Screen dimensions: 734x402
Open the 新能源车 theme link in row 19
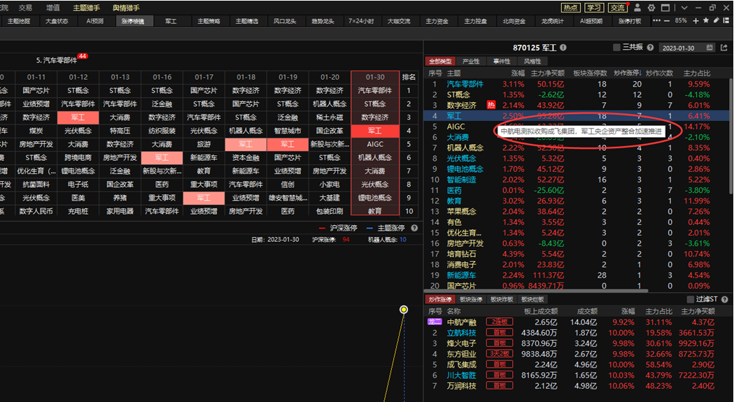coord(461,275)
